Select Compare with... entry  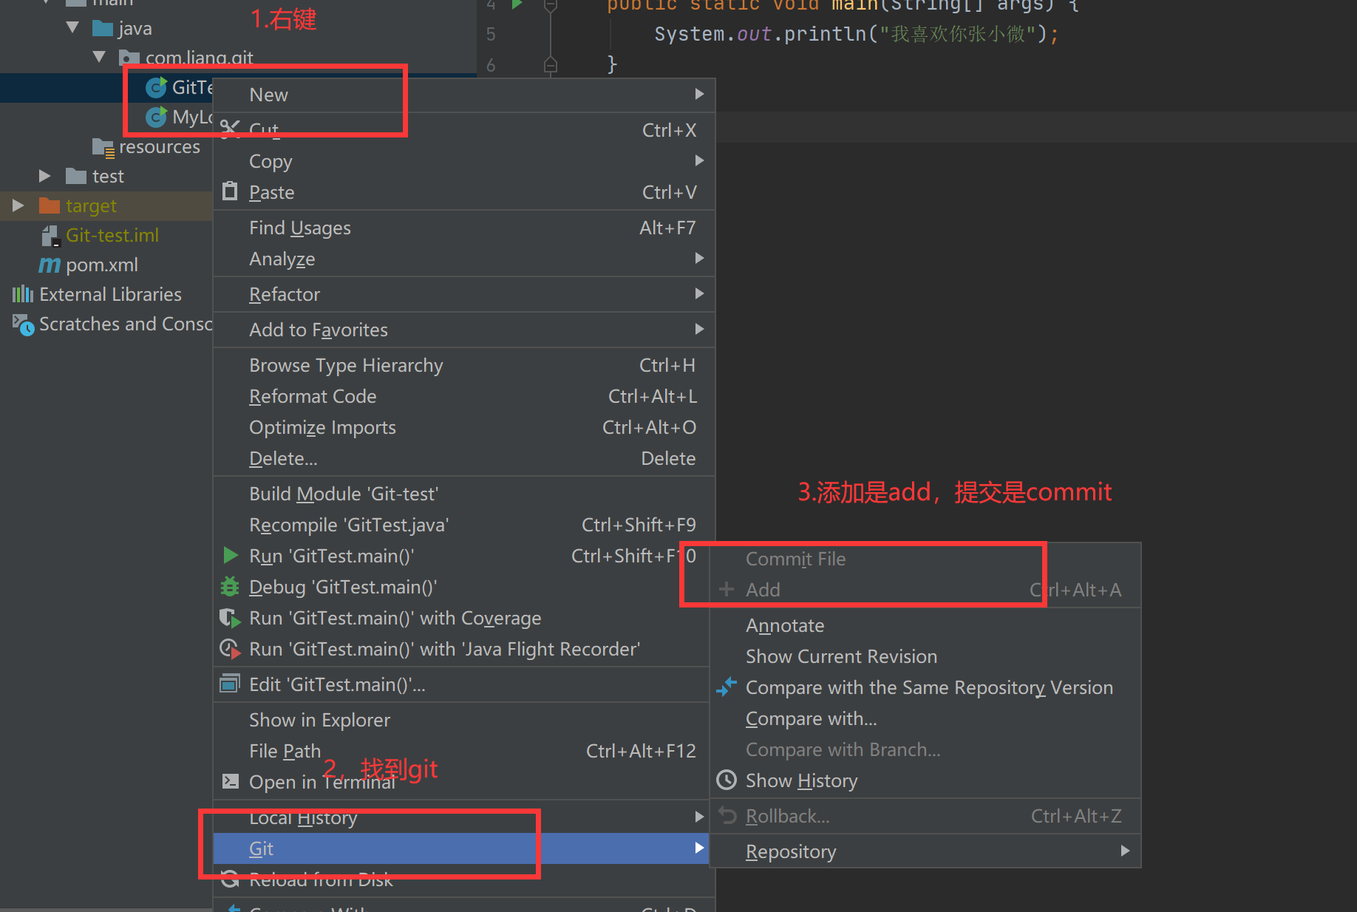925,718
